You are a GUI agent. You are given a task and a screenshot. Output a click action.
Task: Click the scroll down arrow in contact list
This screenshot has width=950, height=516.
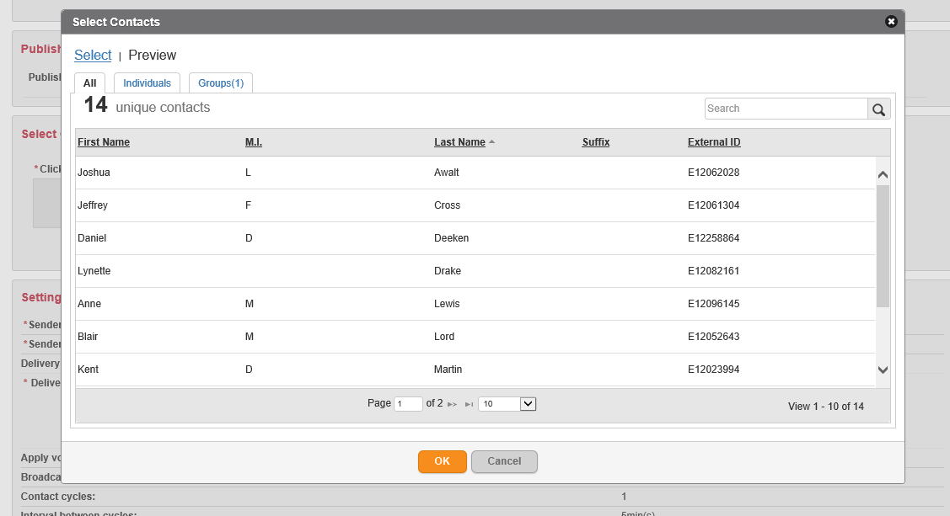coord(883,370)
